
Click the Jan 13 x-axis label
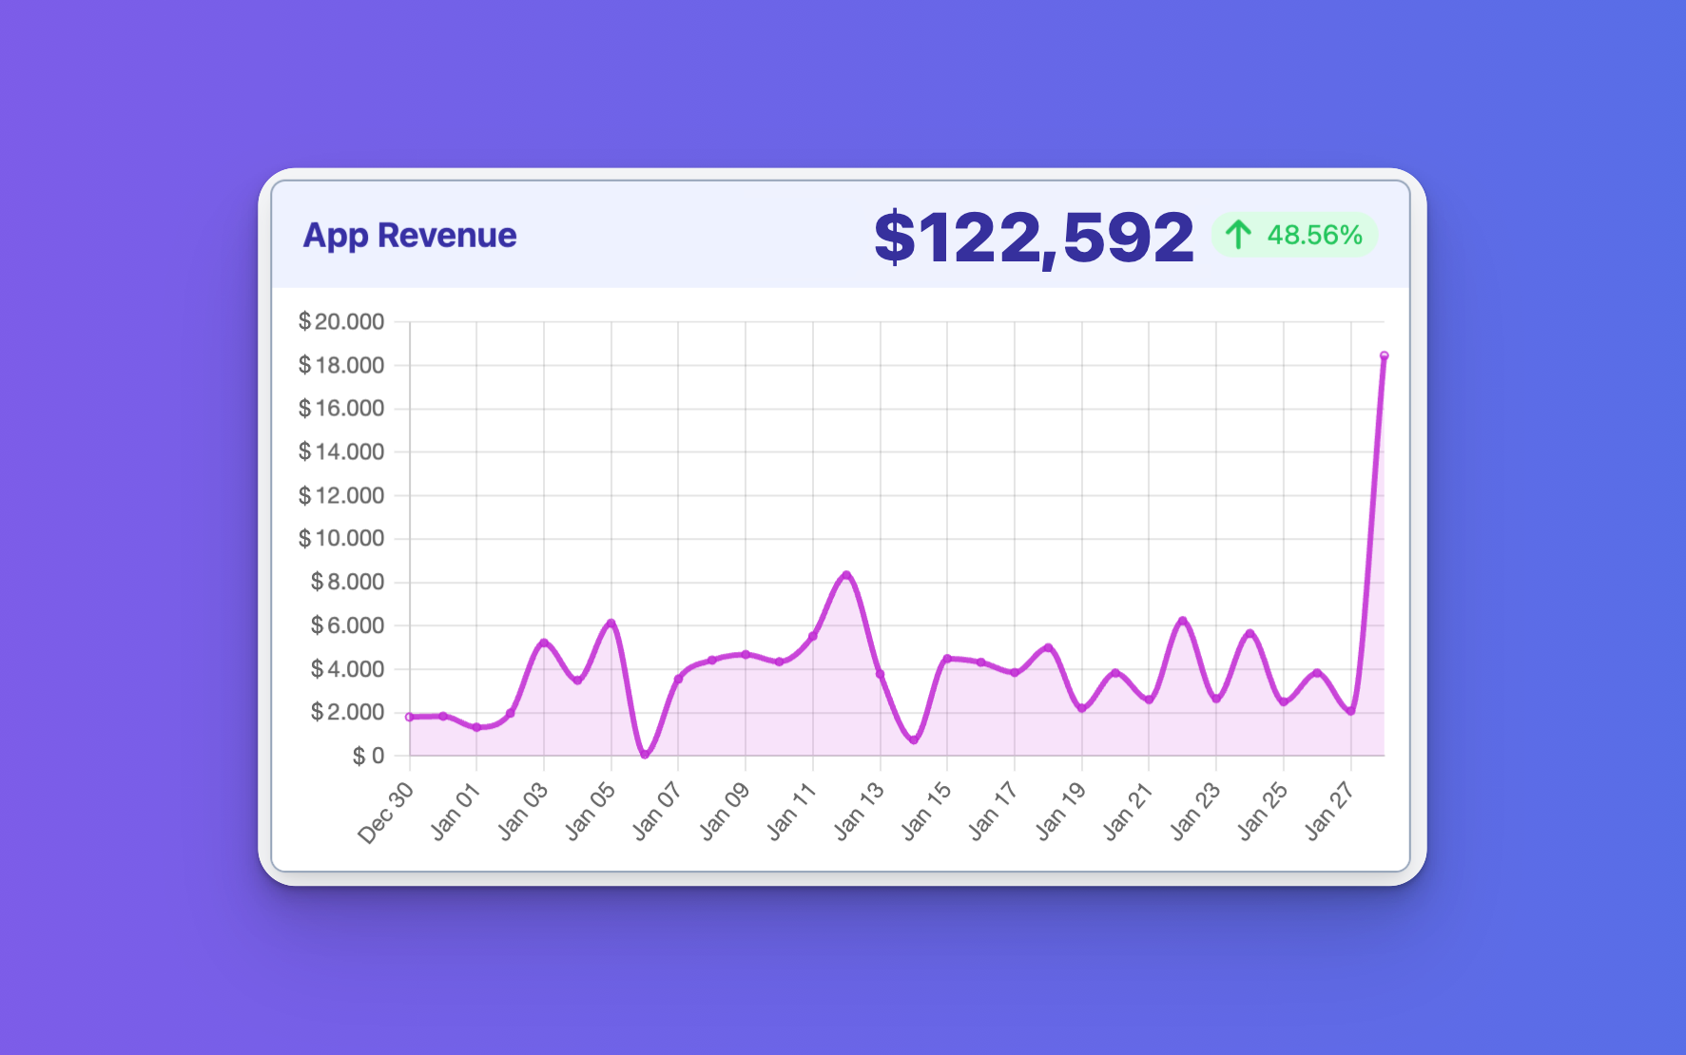click(859, 812)
